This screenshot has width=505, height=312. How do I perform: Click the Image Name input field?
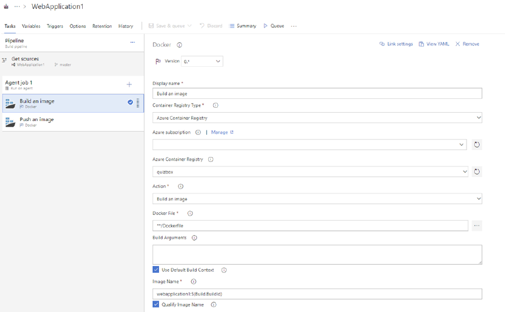point(318,294)
